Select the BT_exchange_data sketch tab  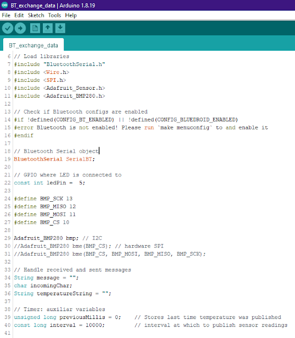[x=33, y=45]
